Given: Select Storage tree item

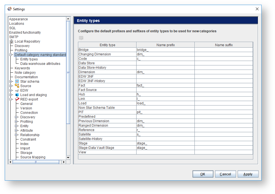Looking at the screenshot, I should tap(26, 153).
